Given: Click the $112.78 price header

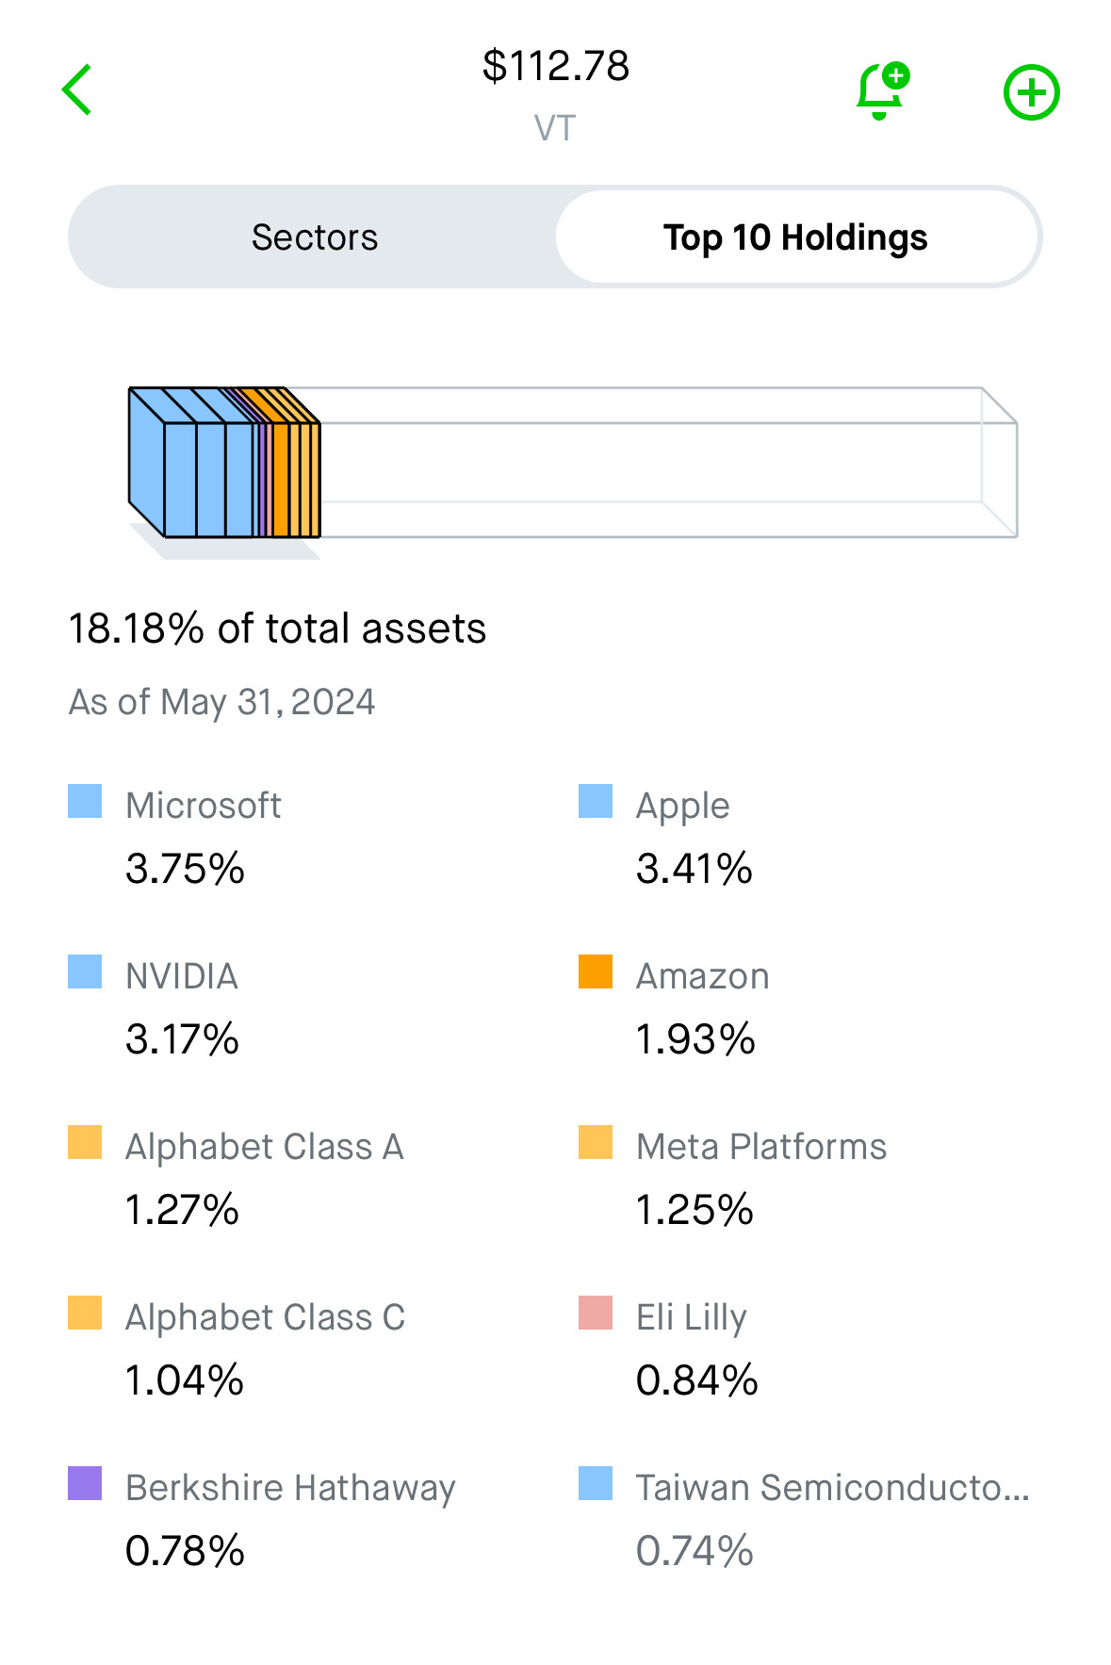Looking at the screenshot, I should point(555,66).
